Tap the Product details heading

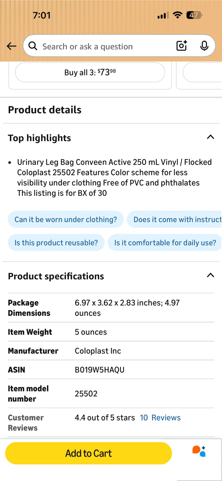click(45, 110)
